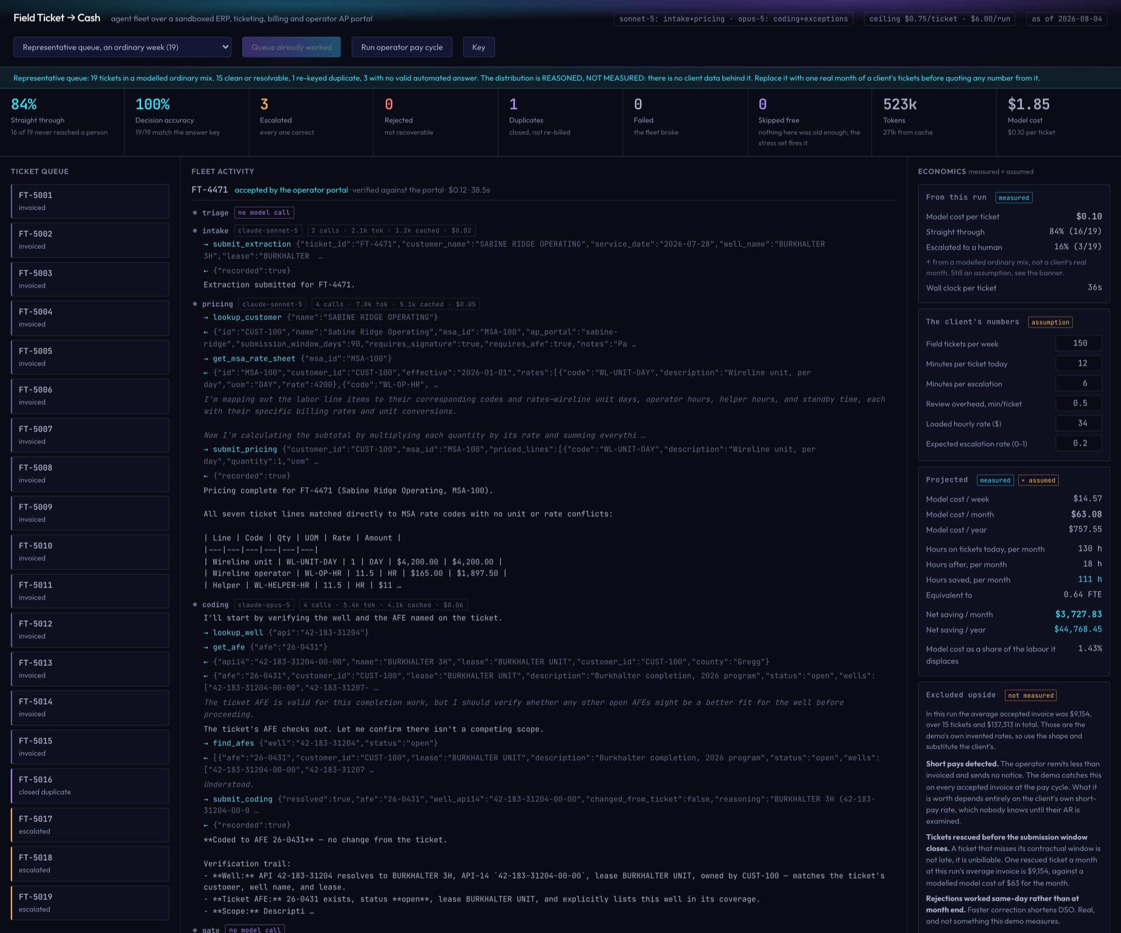Click the lookup_customer tool call

pyautogui.click(x=247, y=318)
